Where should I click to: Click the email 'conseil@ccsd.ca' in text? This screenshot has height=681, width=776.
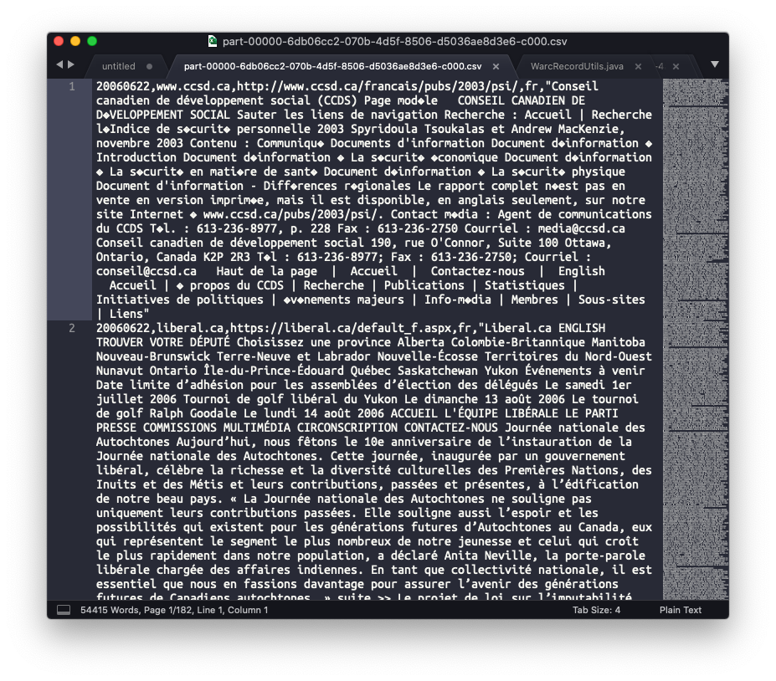tap(146, 271)
